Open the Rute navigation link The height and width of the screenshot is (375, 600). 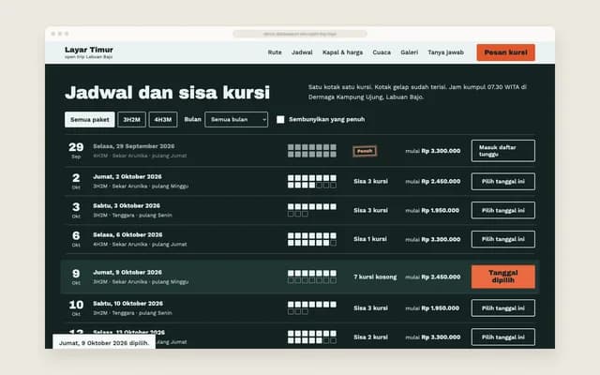pyautogui.click(x=275, y=52)
